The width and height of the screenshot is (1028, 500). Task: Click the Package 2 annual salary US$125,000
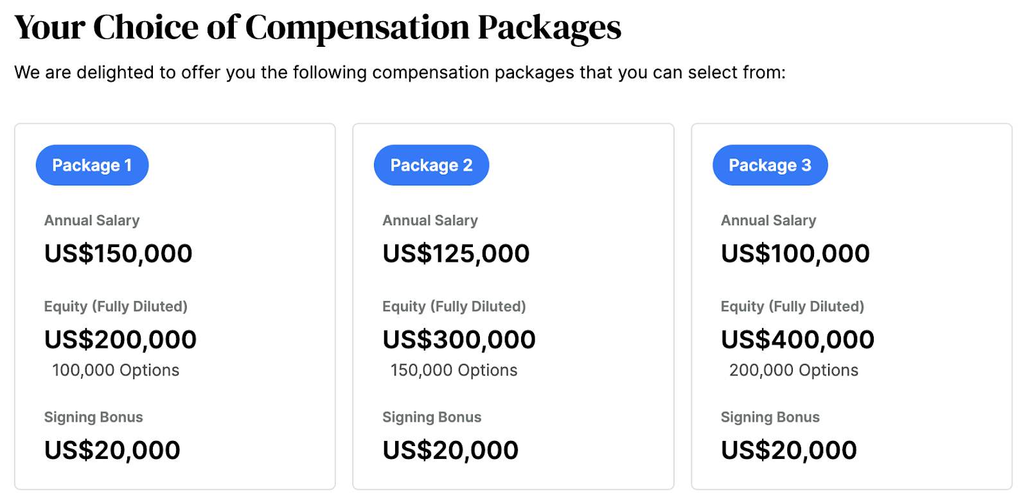[456, 254]
